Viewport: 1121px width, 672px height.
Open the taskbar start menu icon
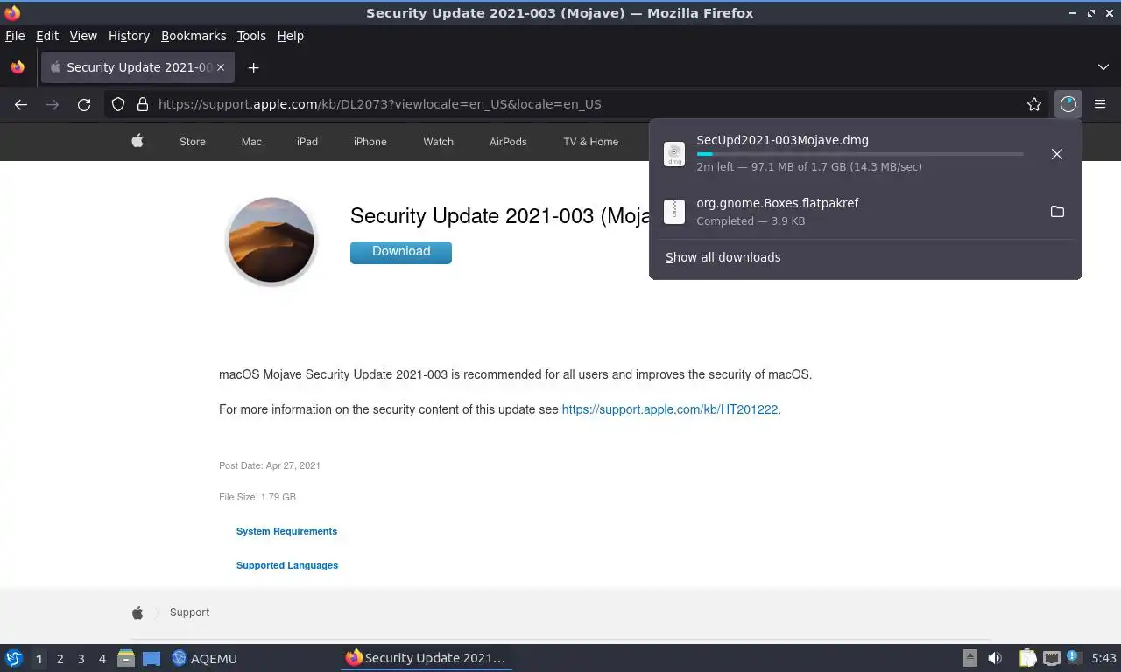14,658
